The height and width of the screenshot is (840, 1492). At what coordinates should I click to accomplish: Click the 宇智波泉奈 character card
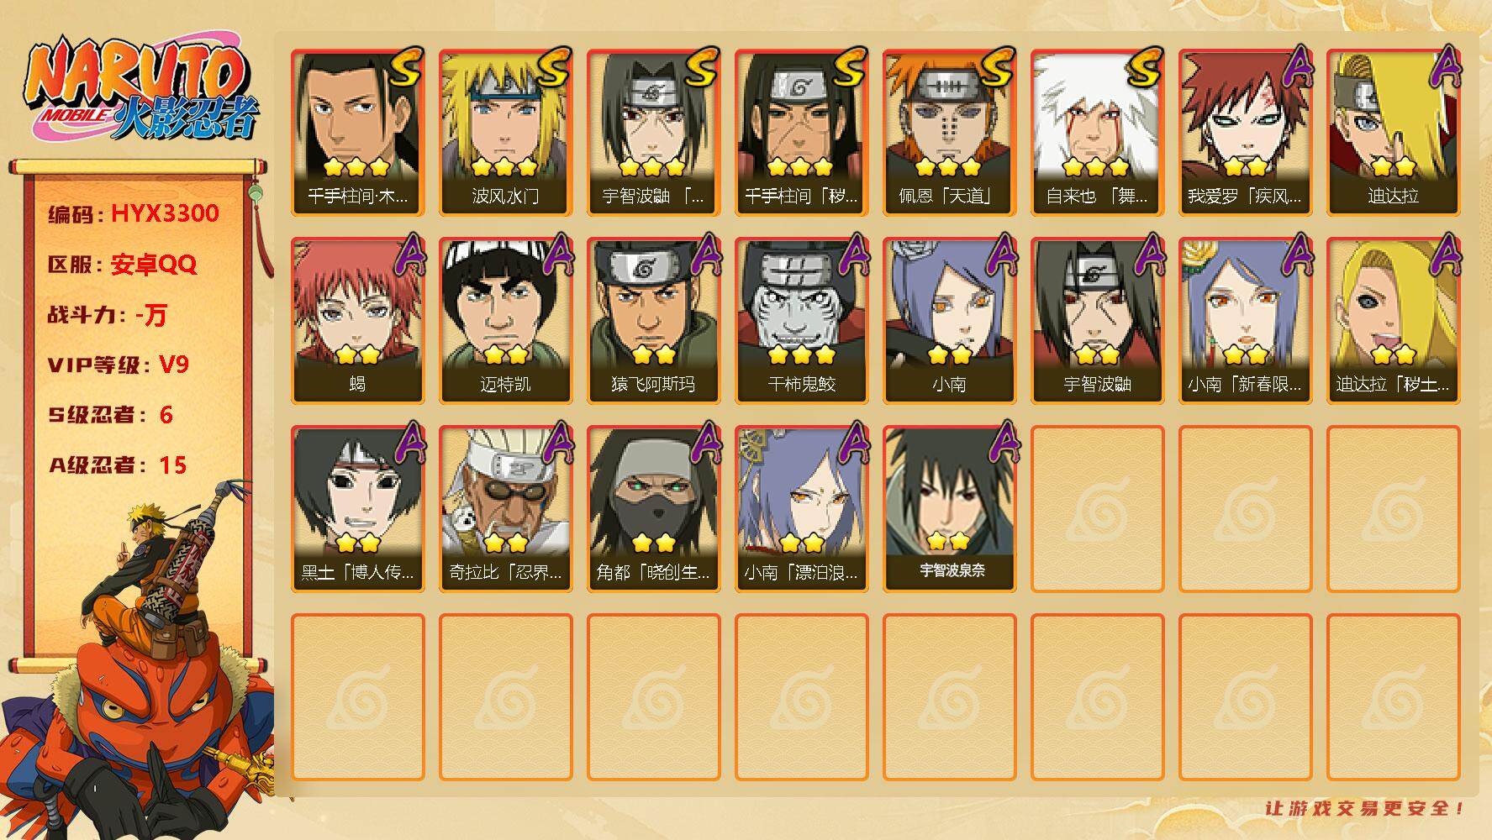pyautogui.click(x=949, y=509)
